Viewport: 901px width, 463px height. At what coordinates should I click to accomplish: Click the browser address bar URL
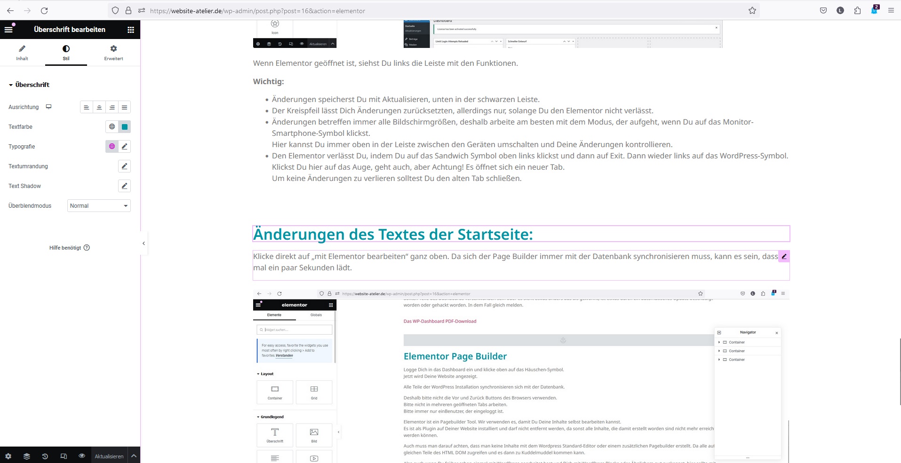pyautogui.click(x=257, y=11)
